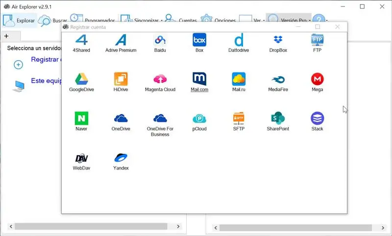
Task: Open the Opciones settings
Action: (x=218, y=19)
